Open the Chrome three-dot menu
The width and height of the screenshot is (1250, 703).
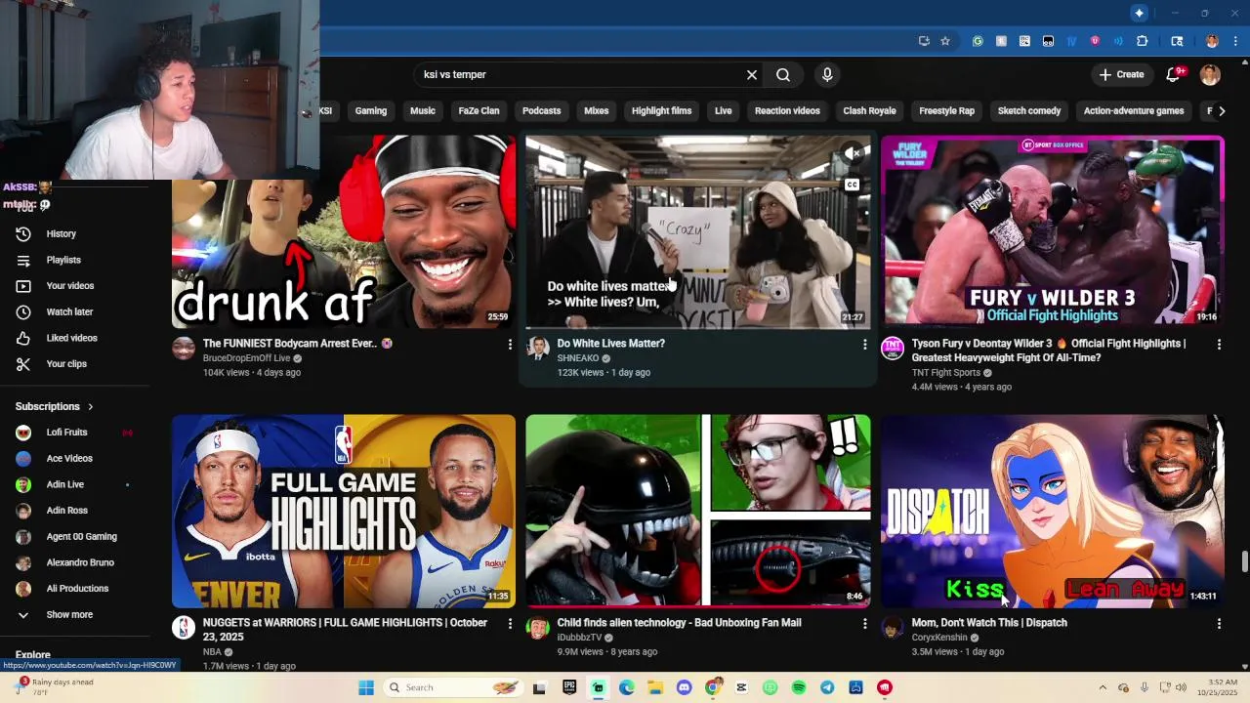tap(1233, 41)
